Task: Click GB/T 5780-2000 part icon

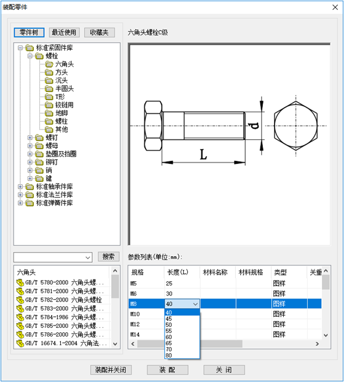Action: point(20,283)
